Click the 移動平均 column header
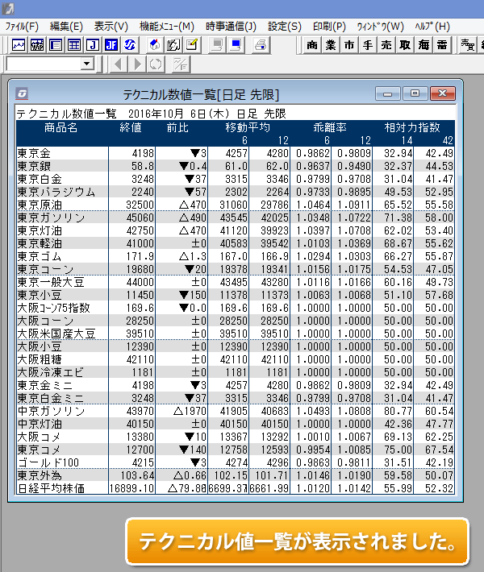Viewport: 484px width, 572px height. point(248,127)
